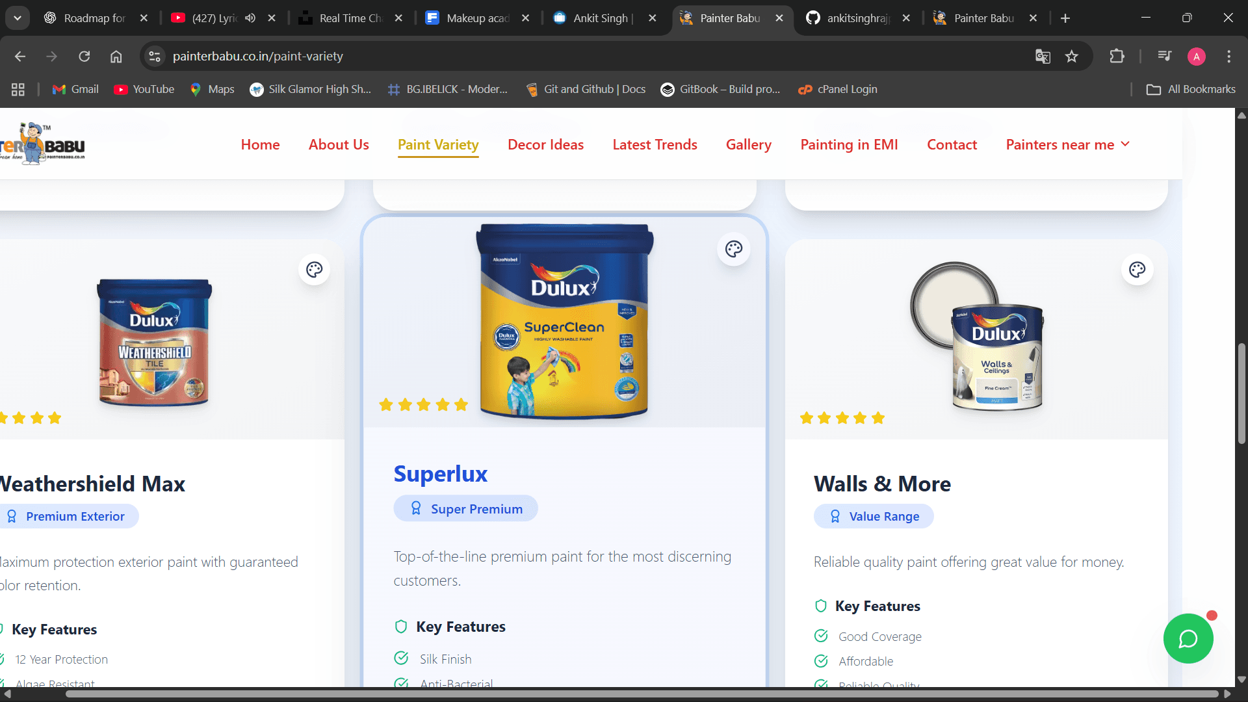Open the Decor Ideas menu item

(545, 144)
